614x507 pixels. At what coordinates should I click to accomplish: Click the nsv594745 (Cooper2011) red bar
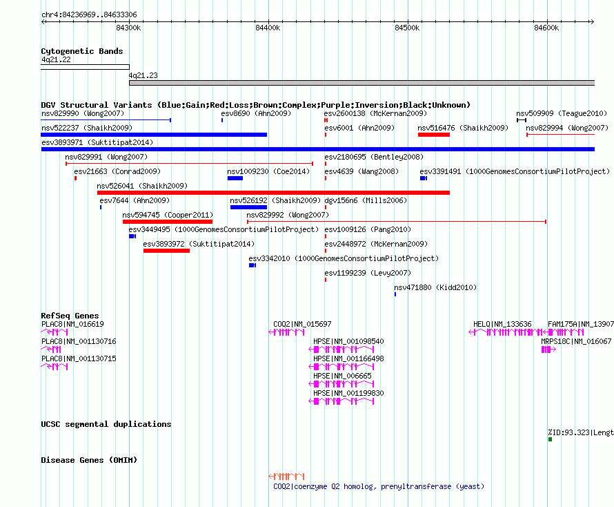point(168,222)
